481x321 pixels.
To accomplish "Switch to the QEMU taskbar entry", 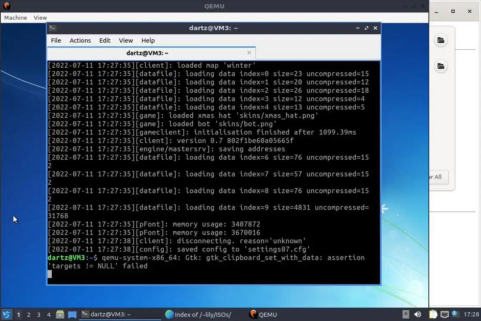I will pos(263,314).
